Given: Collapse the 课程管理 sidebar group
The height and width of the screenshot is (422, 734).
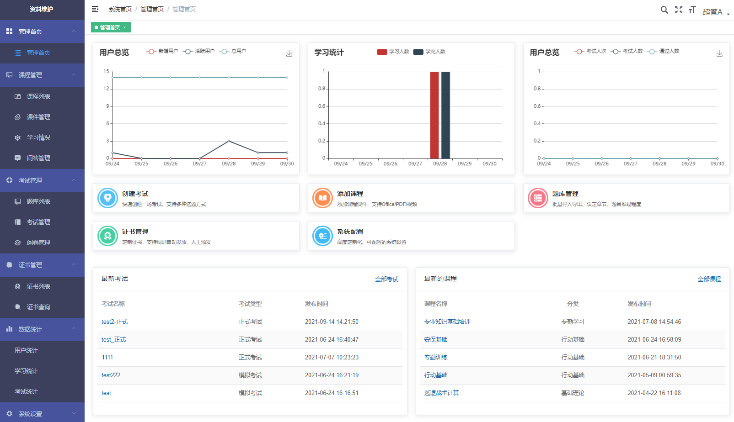Looking at the screenshot, I should click(42, 75).
